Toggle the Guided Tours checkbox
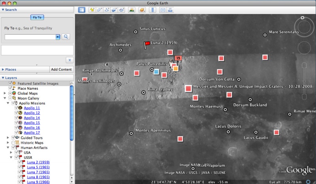The image size is (316, 184). point(13,138)
